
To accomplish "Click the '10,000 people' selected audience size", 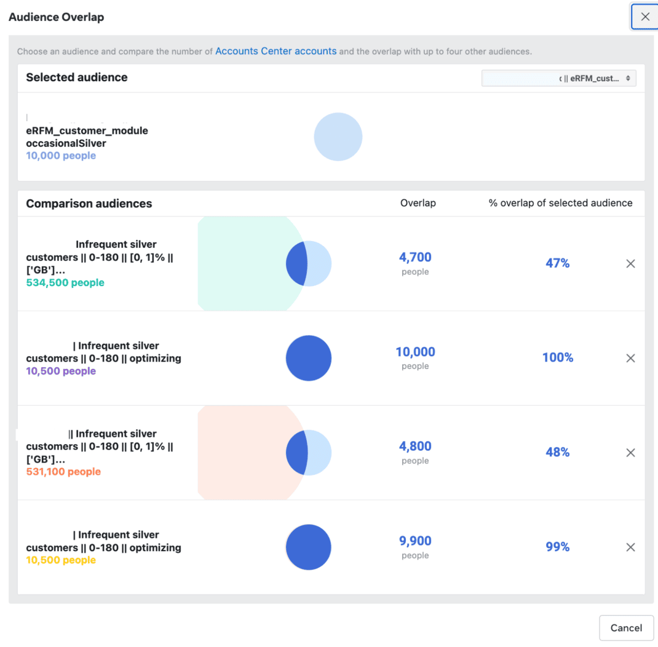I will (x=61, y=156).
